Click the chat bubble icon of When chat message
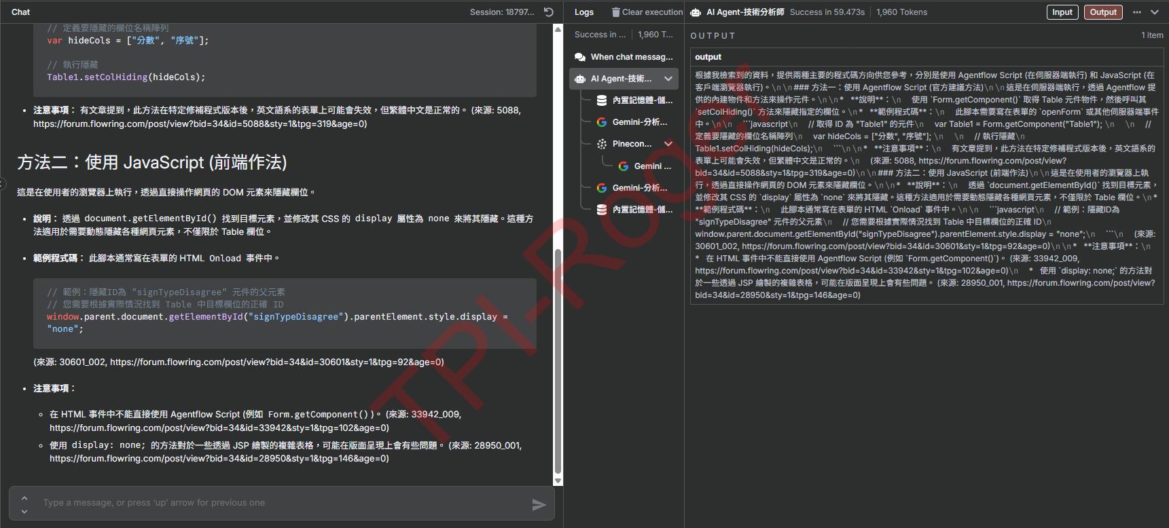 coord(580,57)
